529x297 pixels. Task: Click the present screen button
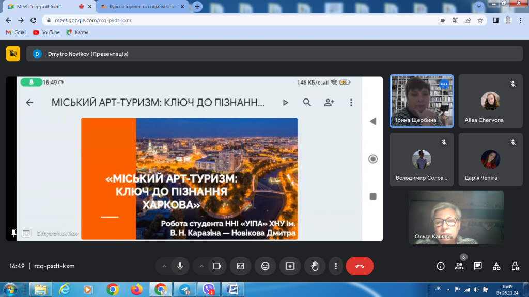(290, 266)
